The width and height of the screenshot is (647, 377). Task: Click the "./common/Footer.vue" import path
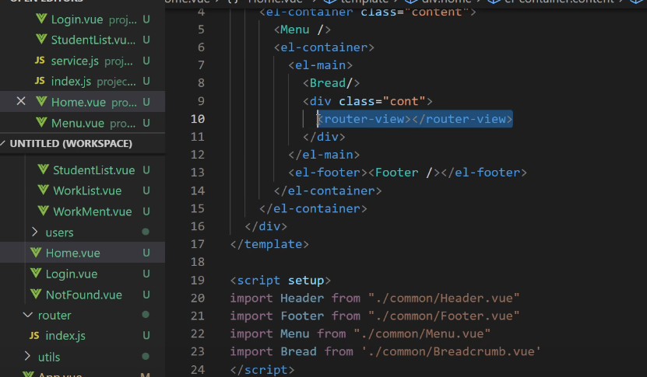pyautogui.click(x=444, y=316)
